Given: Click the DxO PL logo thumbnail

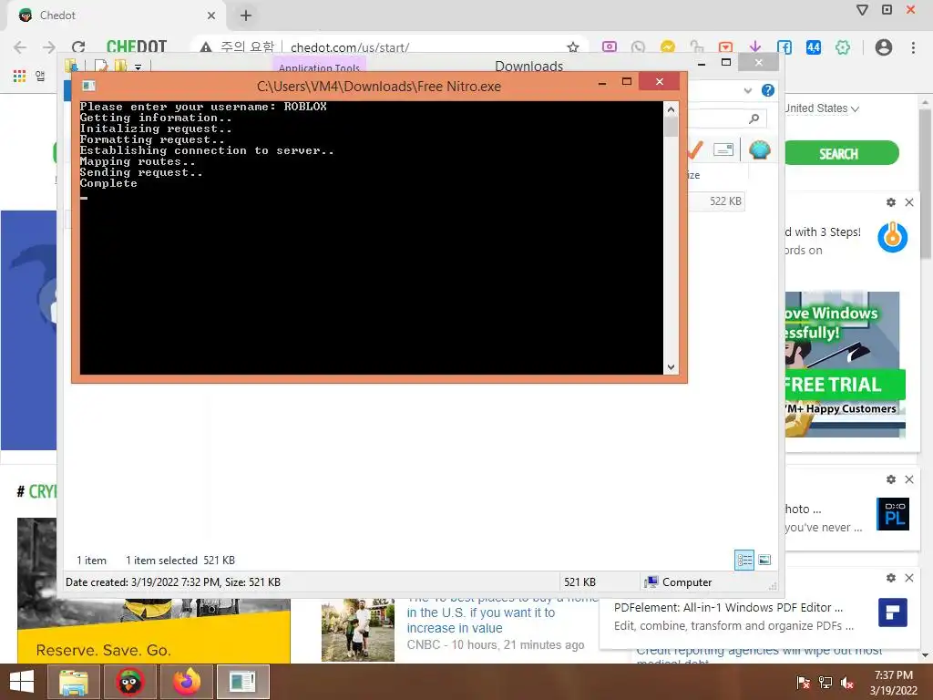Looking at the screenshot, I should click(x=893, y=514).
